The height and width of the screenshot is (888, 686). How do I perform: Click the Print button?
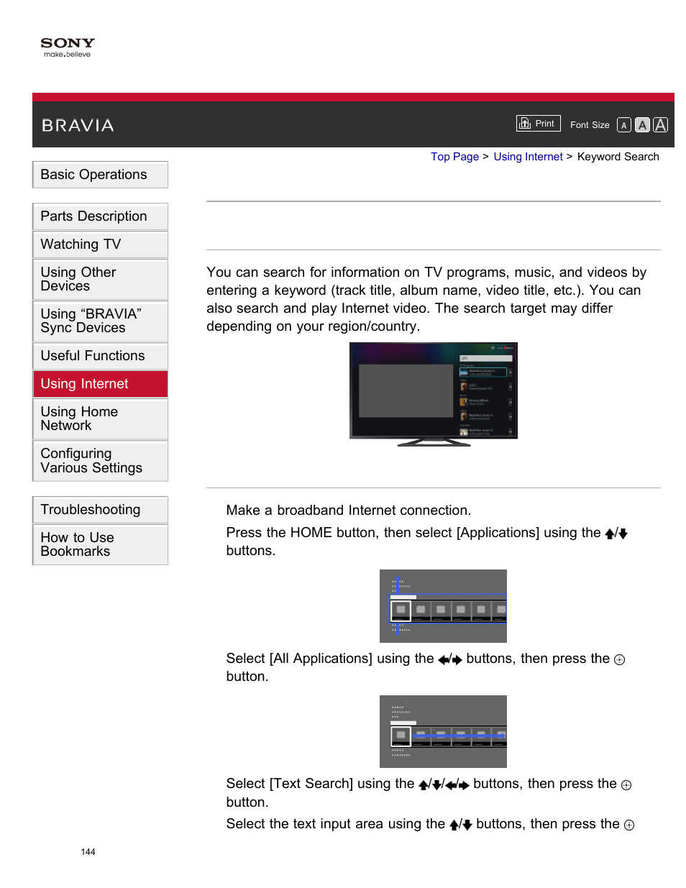point(538,124)
